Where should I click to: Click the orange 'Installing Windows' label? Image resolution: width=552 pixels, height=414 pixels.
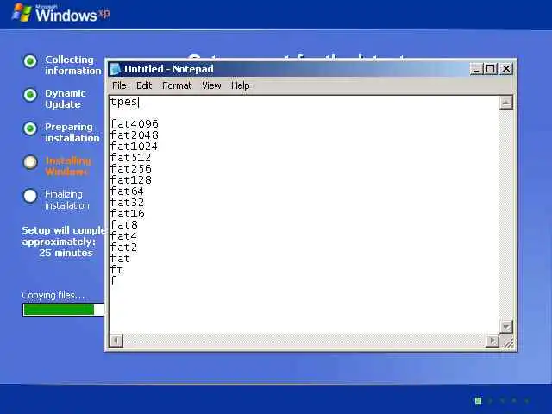point(67,166)
